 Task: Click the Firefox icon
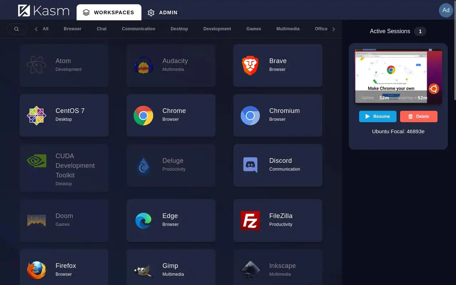(x=36, y=270)
